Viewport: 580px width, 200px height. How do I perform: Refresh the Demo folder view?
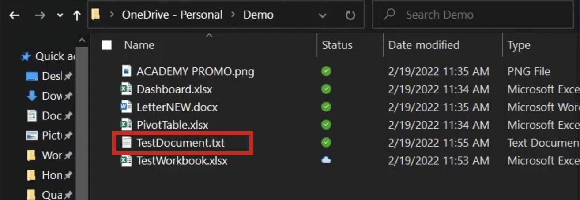350,15
